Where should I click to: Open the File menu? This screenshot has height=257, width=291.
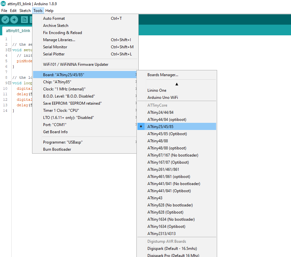(4, 11)
